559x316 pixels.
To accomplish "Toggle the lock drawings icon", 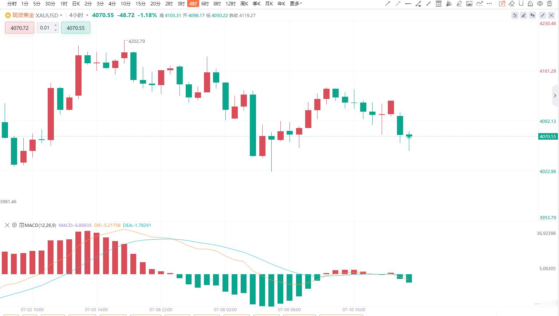I will [531, 4].
